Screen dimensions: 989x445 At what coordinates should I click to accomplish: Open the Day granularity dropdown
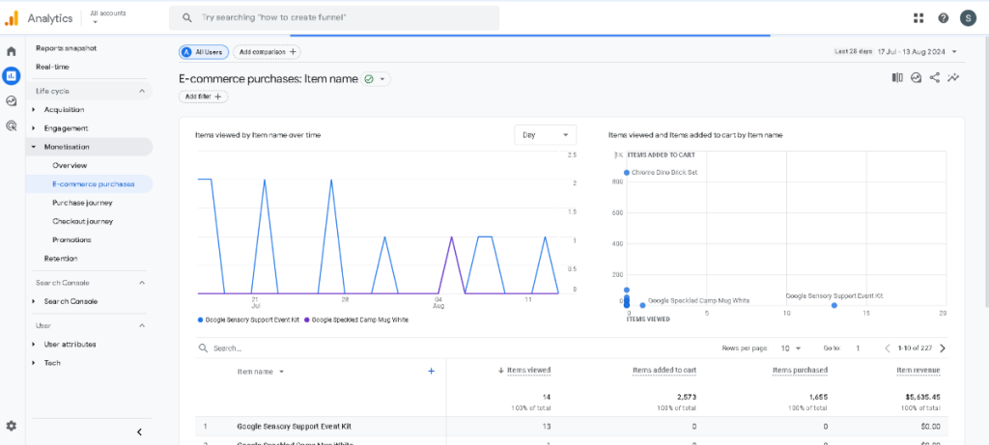(546, 135)
